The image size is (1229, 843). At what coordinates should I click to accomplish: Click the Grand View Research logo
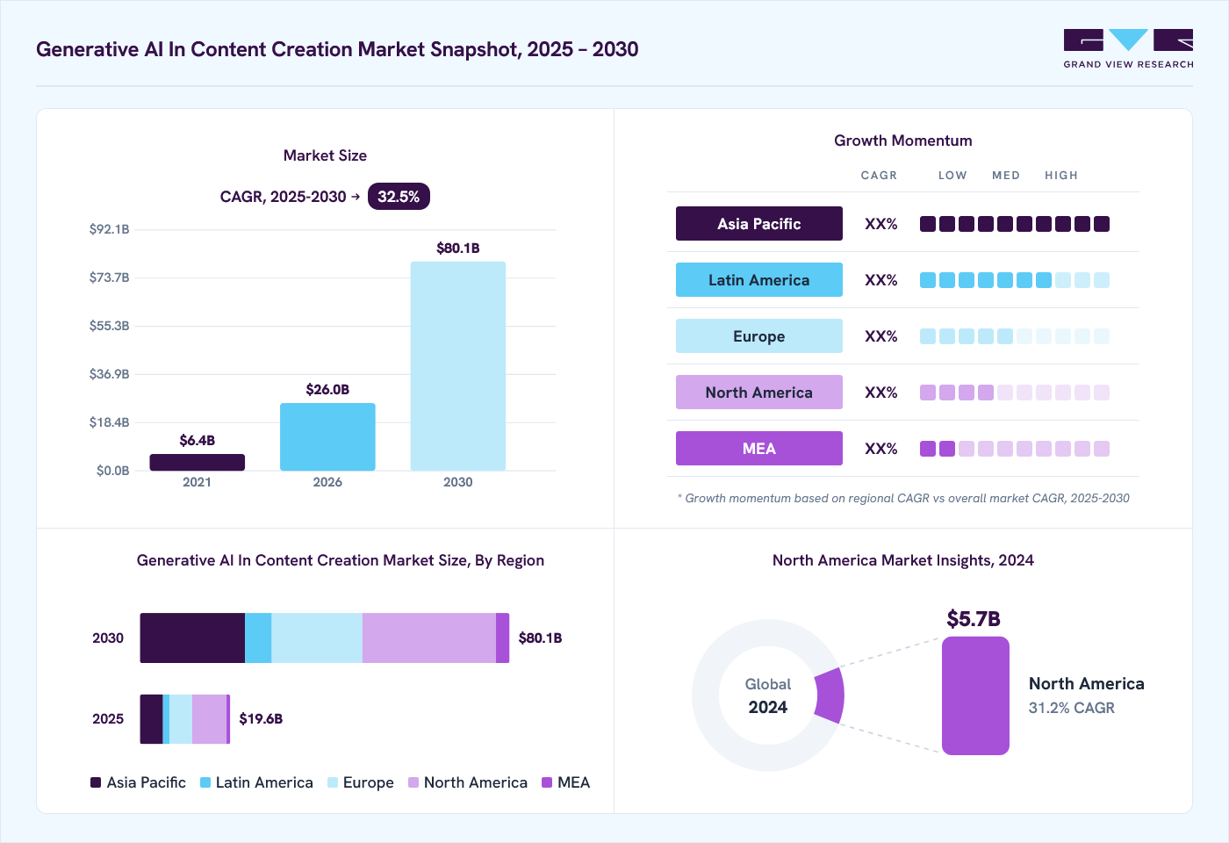click(1128, 49)
